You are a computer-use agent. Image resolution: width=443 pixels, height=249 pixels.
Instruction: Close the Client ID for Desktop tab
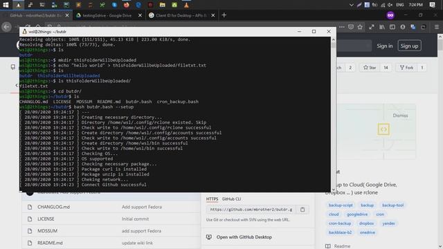tap(213, 15)
